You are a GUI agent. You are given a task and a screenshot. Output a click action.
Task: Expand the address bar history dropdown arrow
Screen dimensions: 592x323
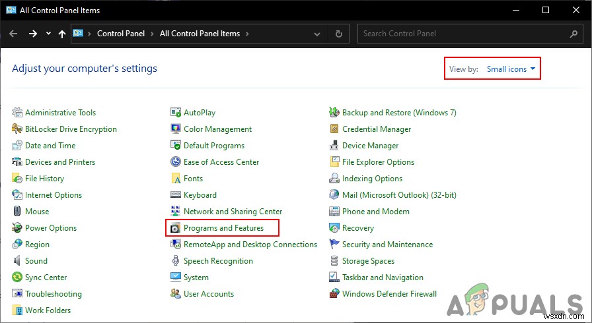point(317,34)
